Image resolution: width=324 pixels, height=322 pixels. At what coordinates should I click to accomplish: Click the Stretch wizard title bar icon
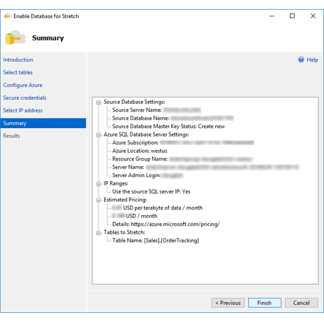click(x=7, y=16)
